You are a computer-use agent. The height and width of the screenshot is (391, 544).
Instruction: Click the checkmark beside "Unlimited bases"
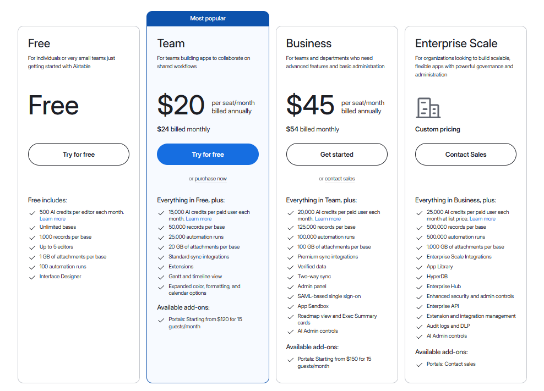coord(32,227)
